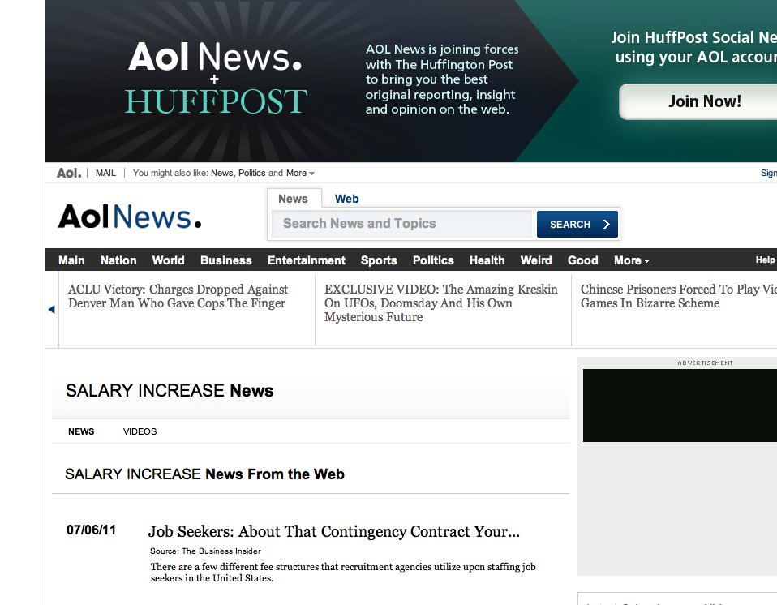Image resolution: width=777 pixels, height=605 pixels.
Task: Open the Main navigation item
Action: tap(71, 260)
